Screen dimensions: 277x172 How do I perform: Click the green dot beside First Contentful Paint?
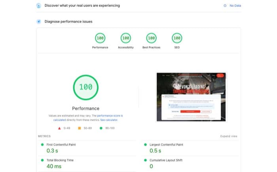coord(42,145)
